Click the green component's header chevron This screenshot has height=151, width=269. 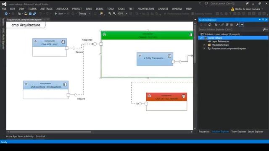pyautogui.click(x=104, y=34)
